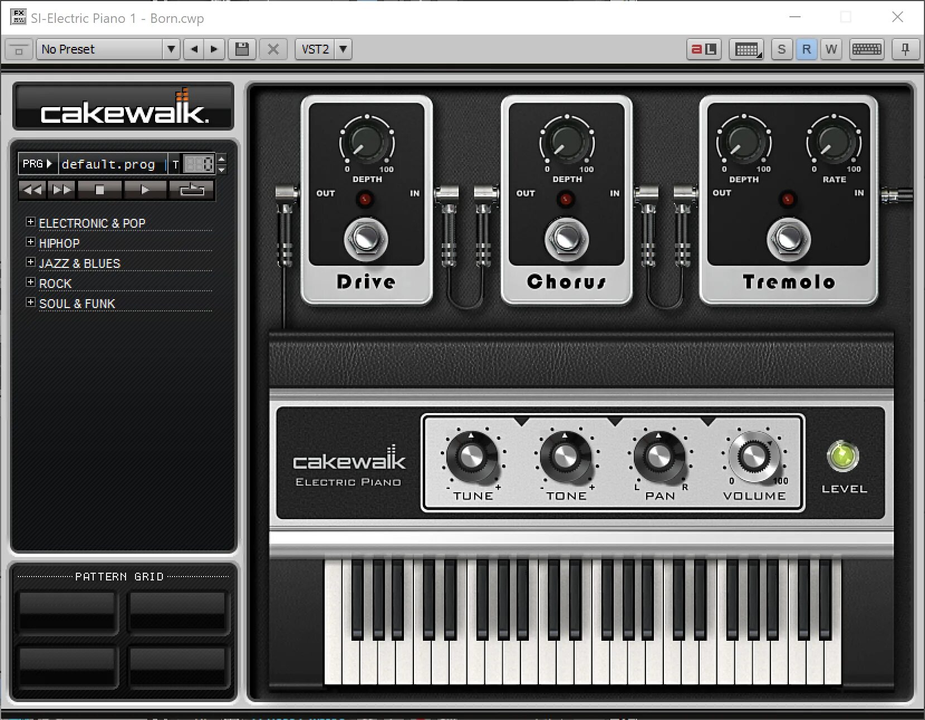Save preset with floppy disk icon
Viewport: 925px width, 720px height.
pos(242,50)
